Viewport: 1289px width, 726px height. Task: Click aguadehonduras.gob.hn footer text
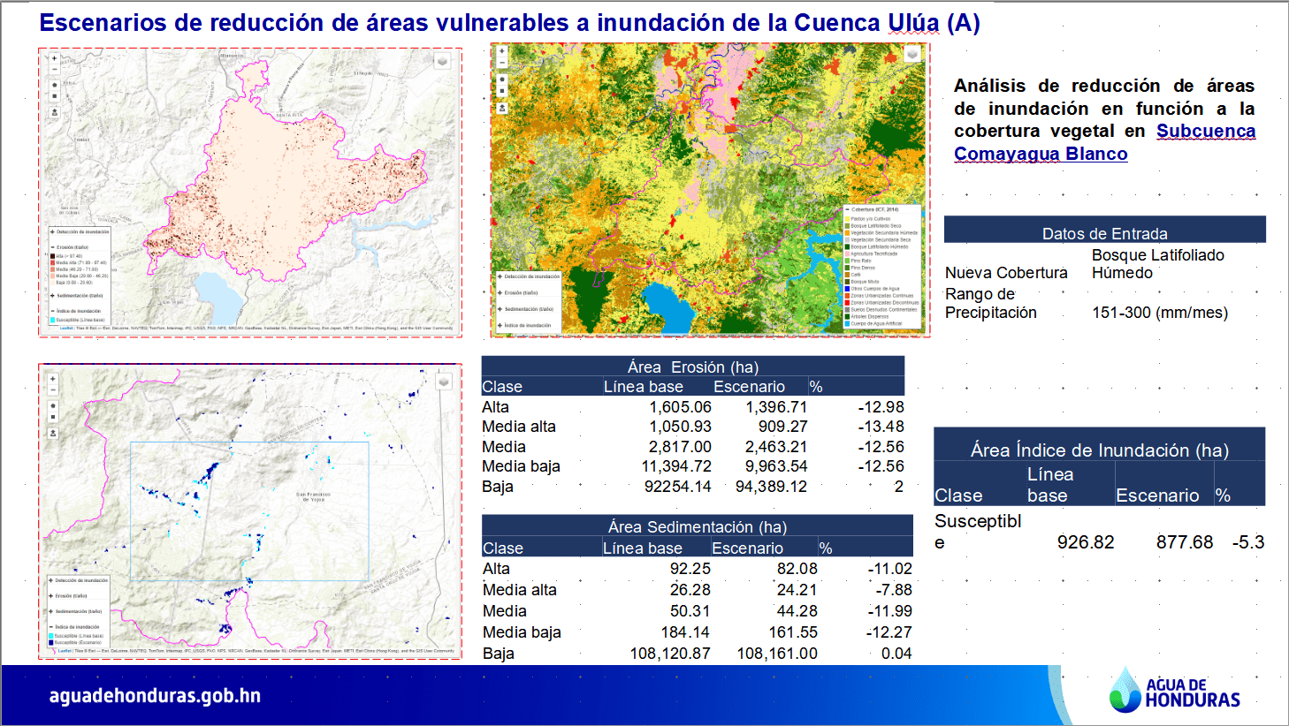click(155, 696)
